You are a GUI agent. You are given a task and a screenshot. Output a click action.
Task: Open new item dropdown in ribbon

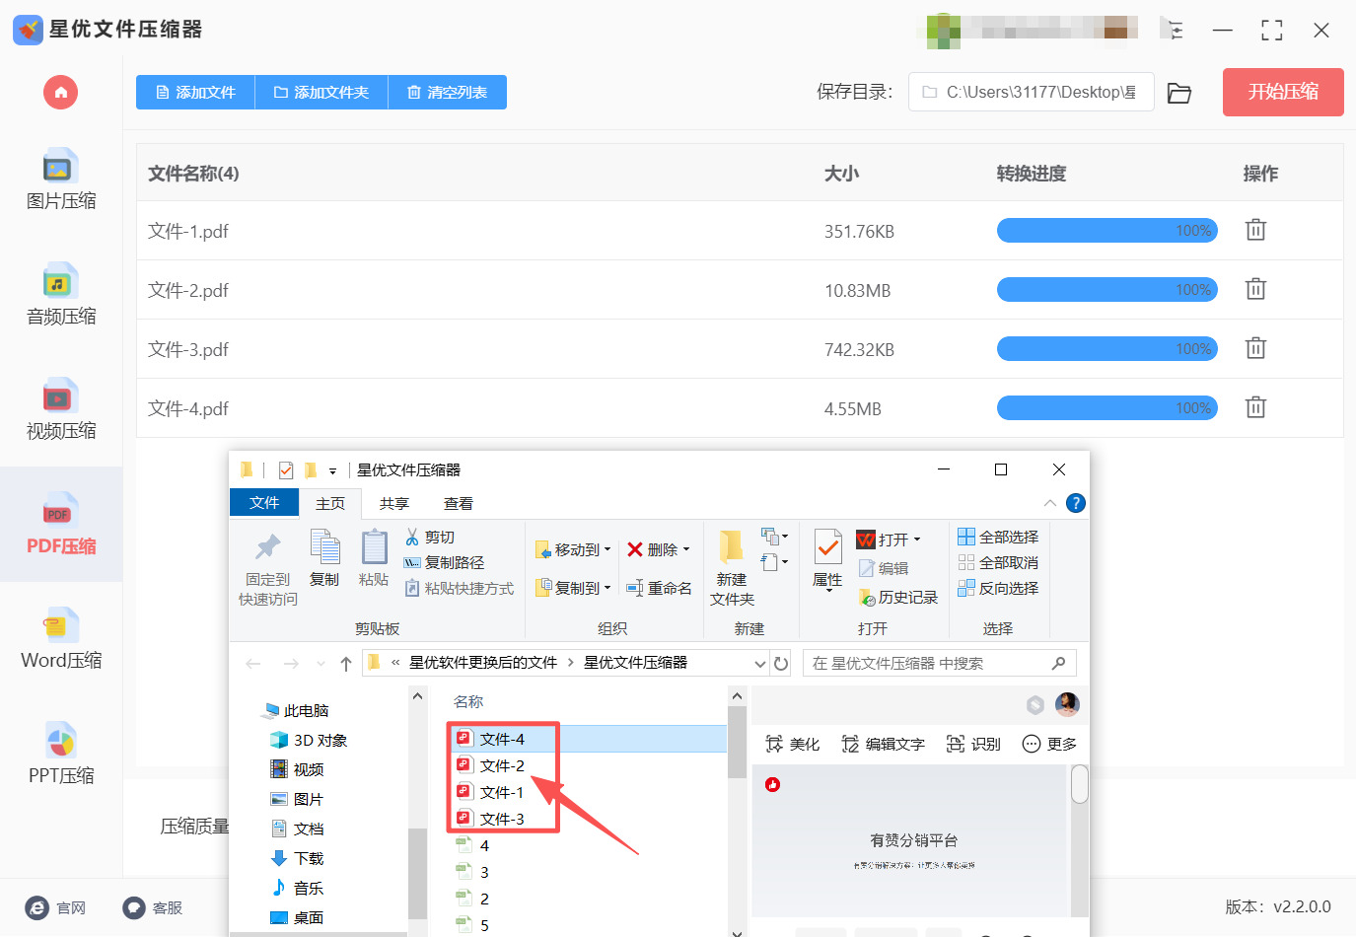click(774, 537)
